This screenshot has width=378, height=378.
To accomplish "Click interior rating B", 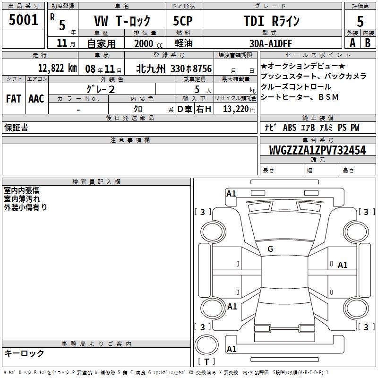I will pyautogui.click(x=368, y=43).
